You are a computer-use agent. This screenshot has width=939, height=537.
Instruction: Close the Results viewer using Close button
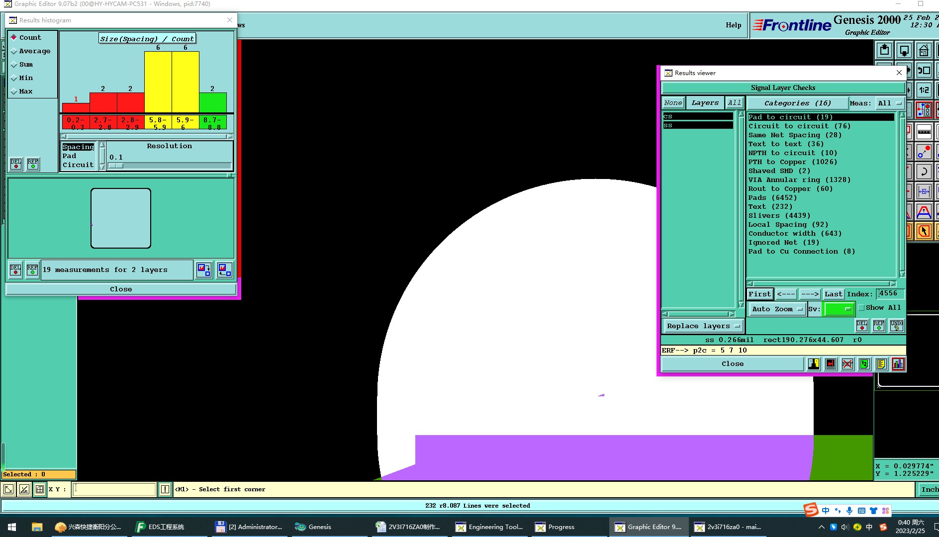click(x=733, y=364)
